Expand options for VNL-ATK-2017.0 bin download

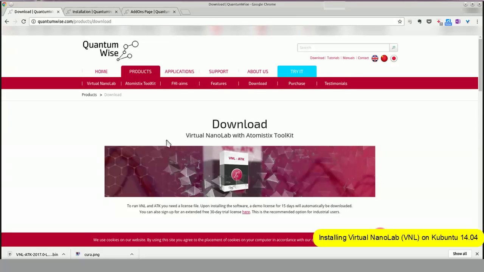pos(64,254)
